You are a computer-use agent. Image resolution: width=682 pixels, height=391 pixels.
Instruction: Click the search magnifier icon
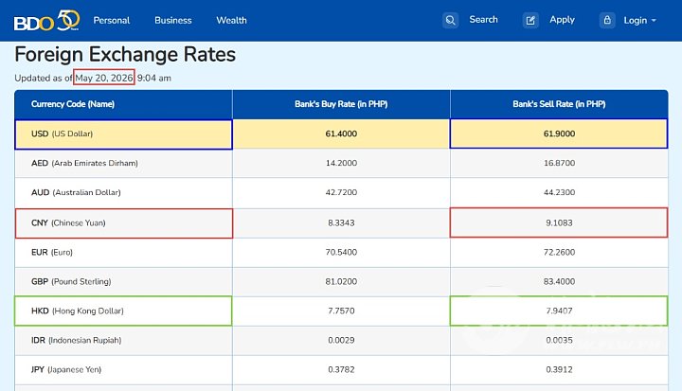point(450,20)
